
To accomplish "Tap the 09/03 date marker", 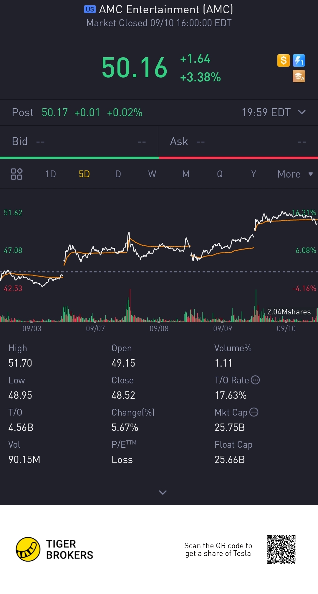I will click(x=32, y=328).
